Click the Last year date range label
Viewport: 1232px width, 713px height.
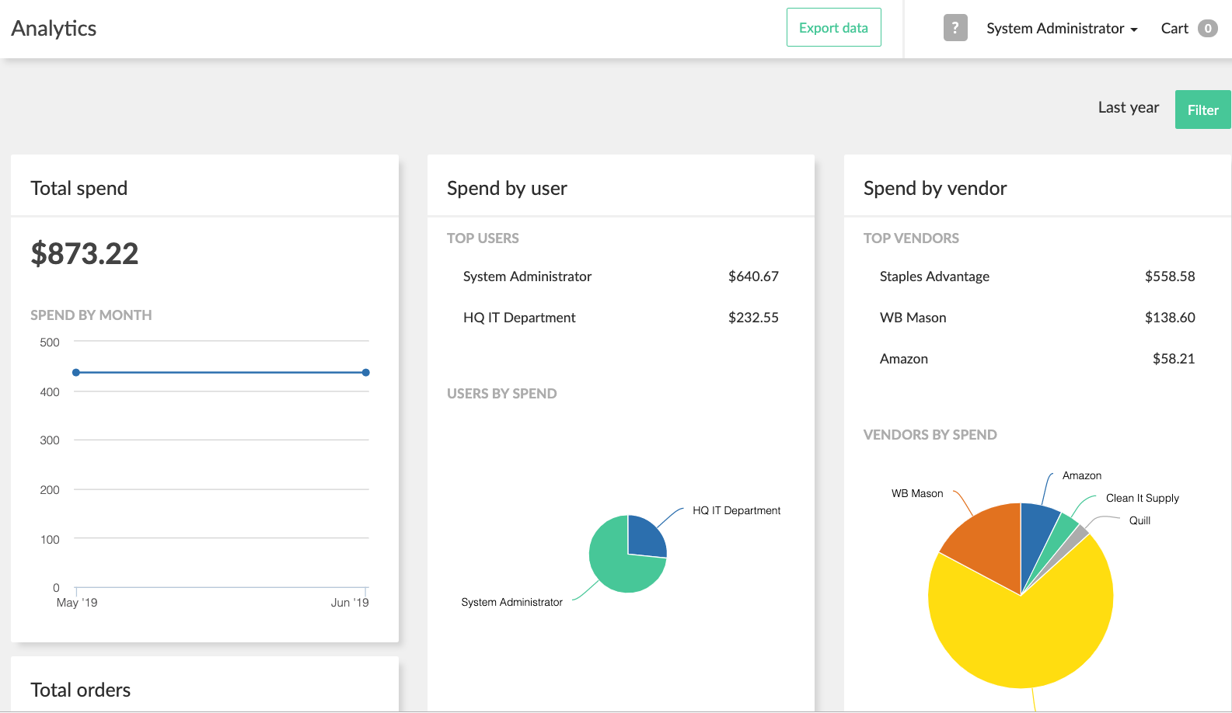[1128, 107]
